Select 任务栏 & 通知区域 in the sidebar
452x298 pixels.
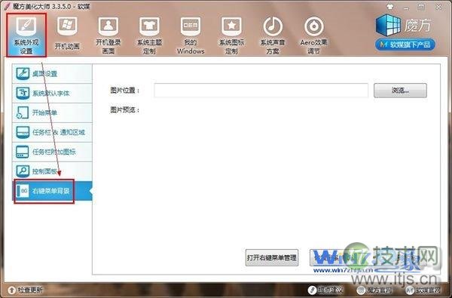coord(52,132)
